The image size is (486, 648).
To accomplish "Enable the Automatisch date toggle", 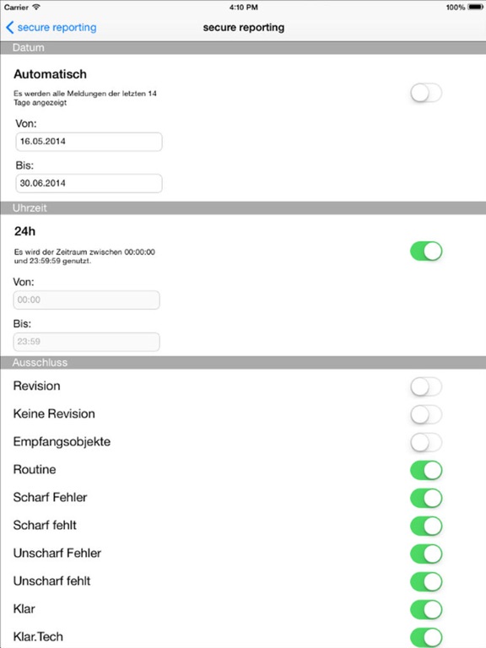I will 426,93.
